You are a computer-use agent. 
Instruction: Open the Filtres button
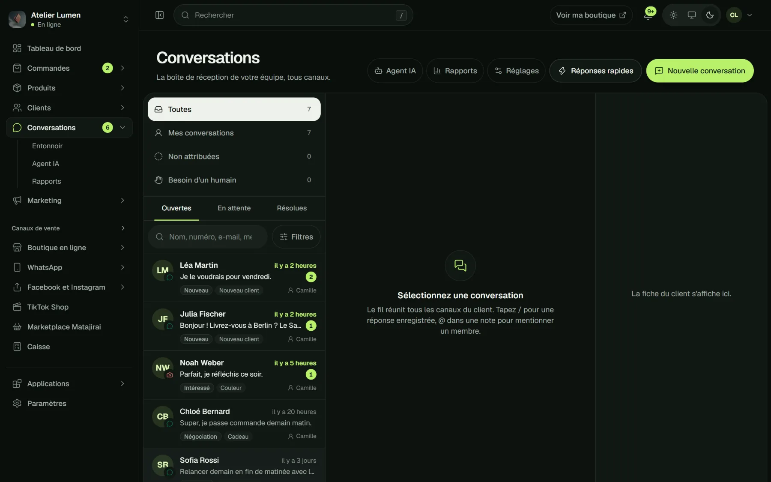pyautogui.click(x=296, y=237)
